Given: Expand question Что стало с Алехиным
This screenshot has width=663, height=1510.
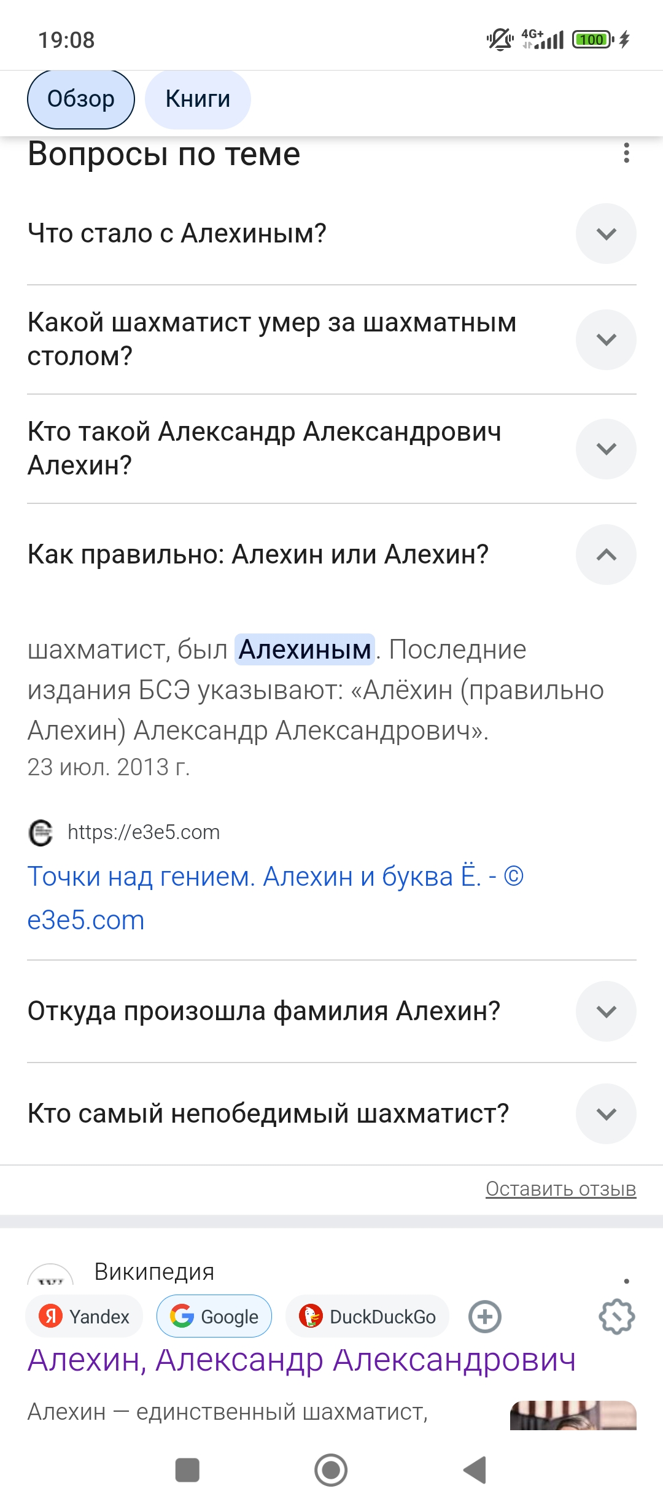Looking at the screenshot, I should click(606, 234).
